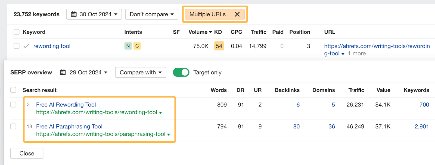Open the Don't compare dropdown
The image size is (435, 165).
pyautogui.click(x=151, y=14)
